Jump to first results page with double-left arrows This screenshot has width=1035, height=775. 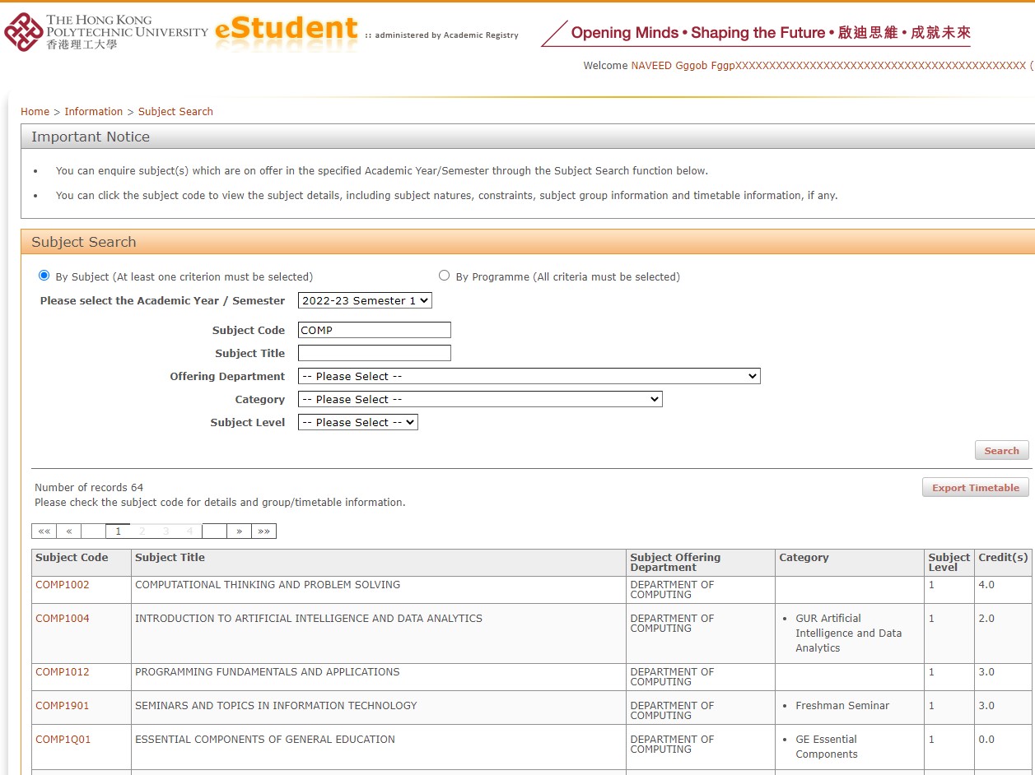(44, 531)
